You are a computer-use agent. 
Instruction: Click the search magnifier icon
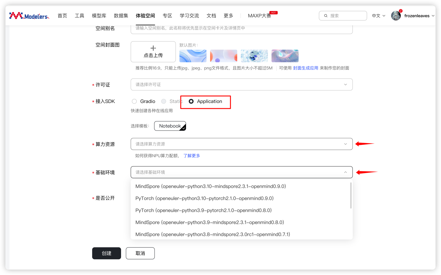pos(326,16)
